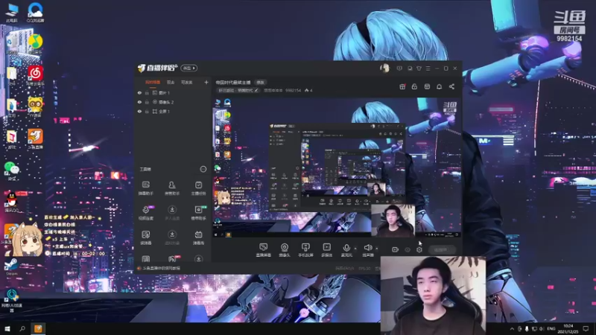Add a camera source from bottom bar

[x=284, y=250]
